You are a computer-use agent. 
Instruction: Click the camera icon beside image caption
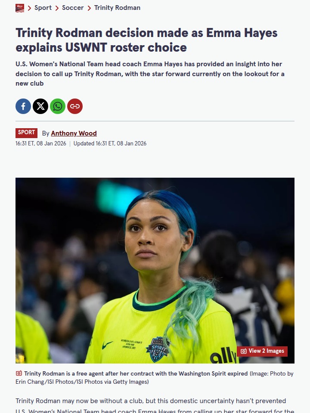tap(19, 373)
